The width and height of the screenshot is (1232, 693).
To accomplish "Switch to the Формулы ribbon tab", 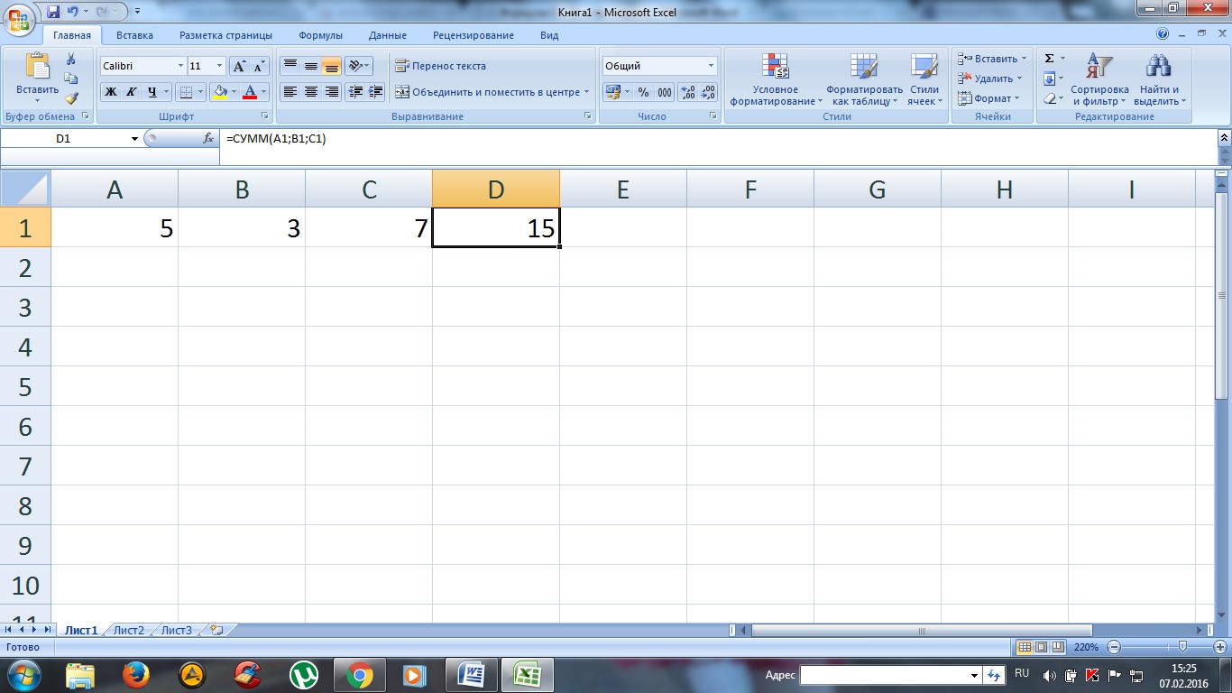I will click(x=320, y=35).
